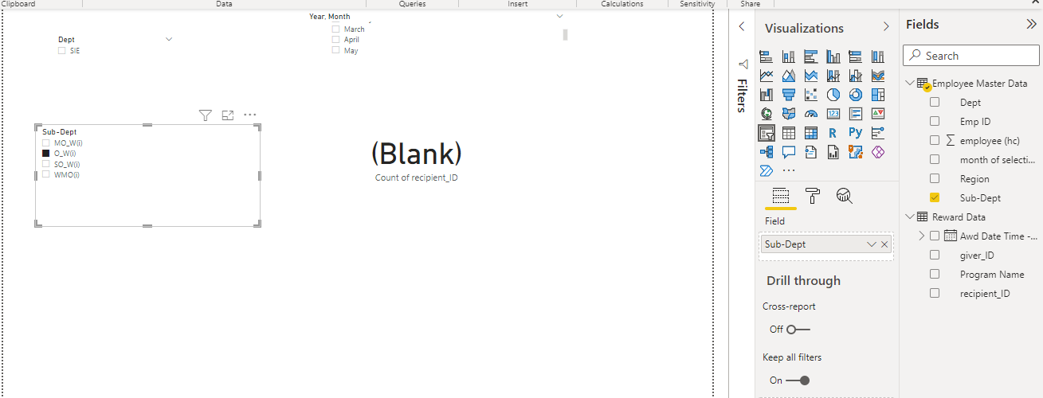1043x398 pixels.
Task: Select the Treemap visual
Action: (x=878, y=95)
